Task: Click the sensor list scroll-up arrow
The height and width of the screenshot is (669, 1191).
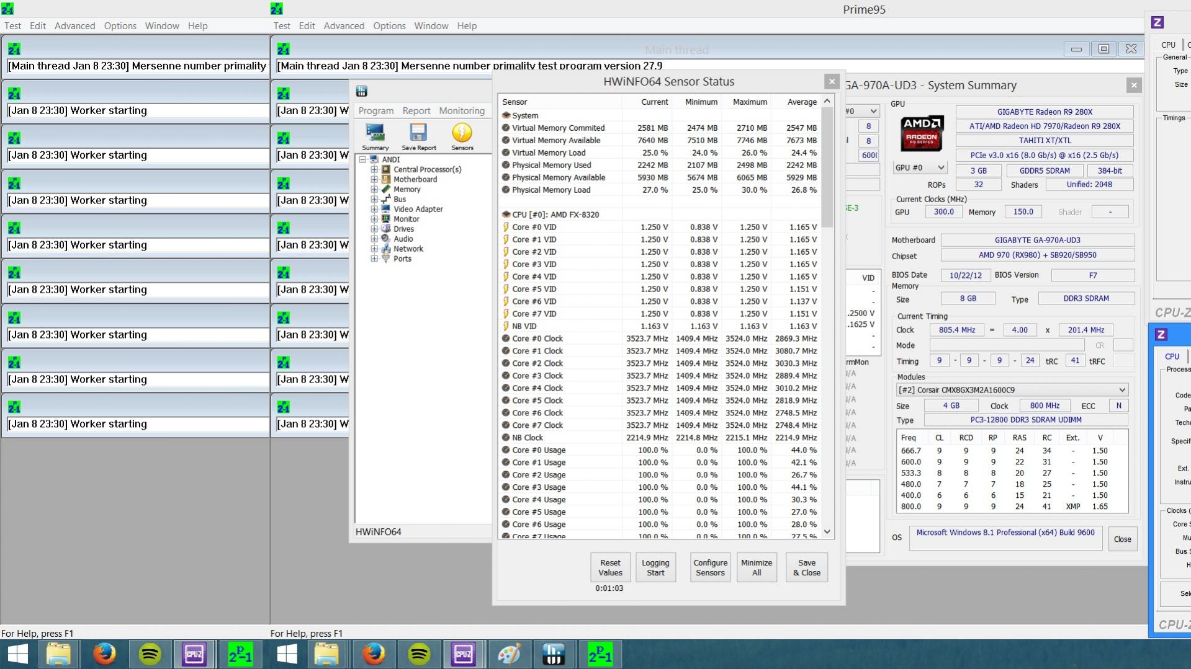Action: click(x=827, y=101)
